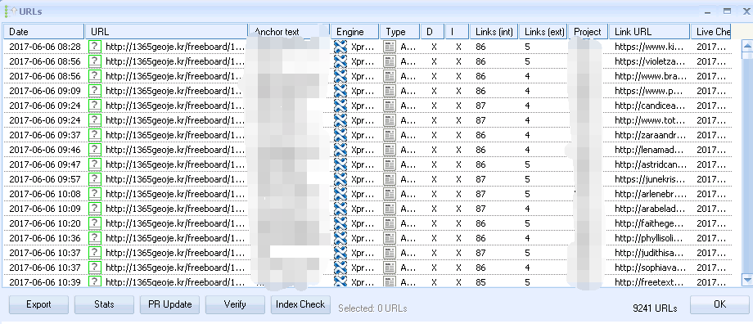Click the question-mark status icon in the 10:20 row
Screen dimensions: 753x324
click(95, 223)
